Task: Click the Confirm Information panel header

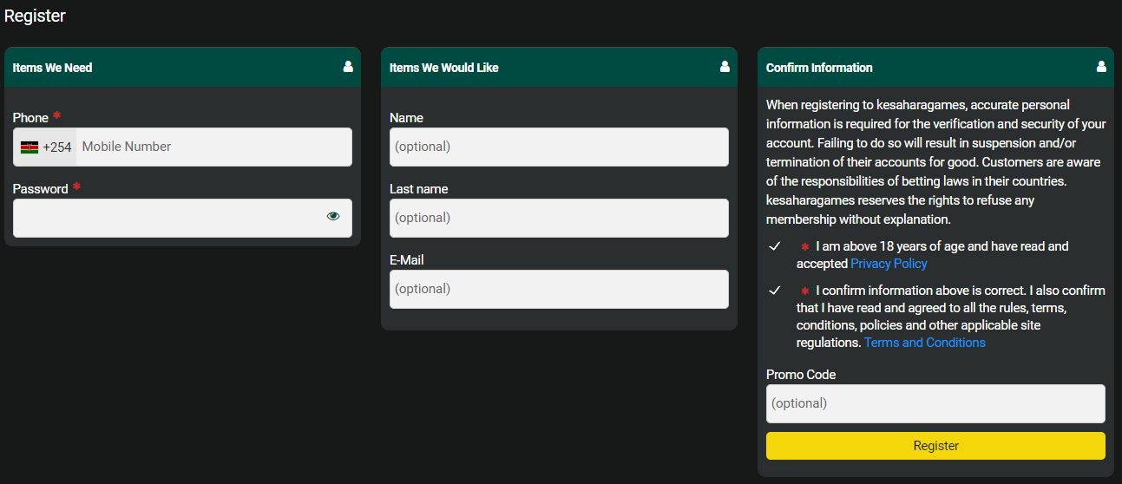Action: 935,67
